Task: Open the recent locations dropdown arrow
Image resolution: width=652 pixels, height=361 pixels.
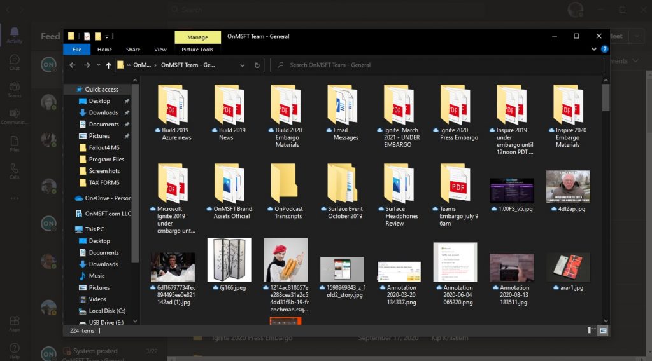Action: click(99, 65)
